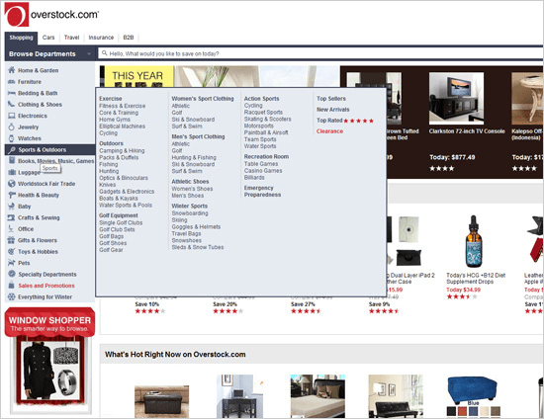Viewport: 544px width, 419px height.
Task: Open the Insurance tab
Action: (101, 38)
